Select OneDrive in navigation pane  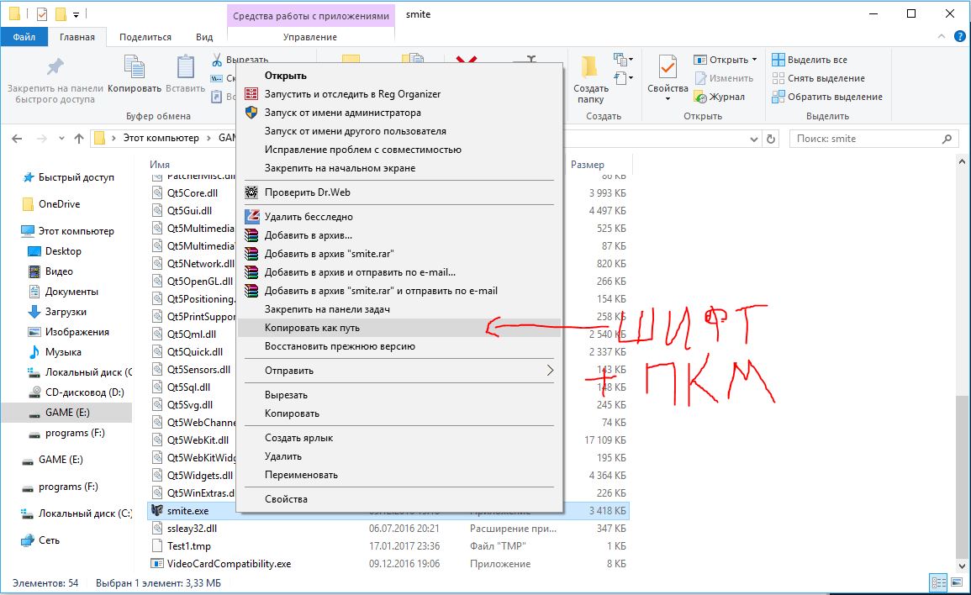pyautogui.click(x=60, y=203)
